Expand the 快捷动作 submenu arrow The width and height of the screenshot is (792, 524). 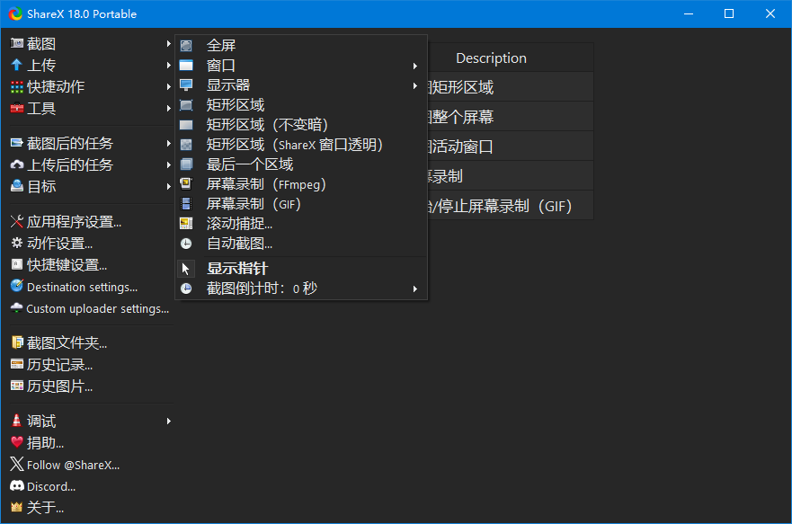coord(168,87)
